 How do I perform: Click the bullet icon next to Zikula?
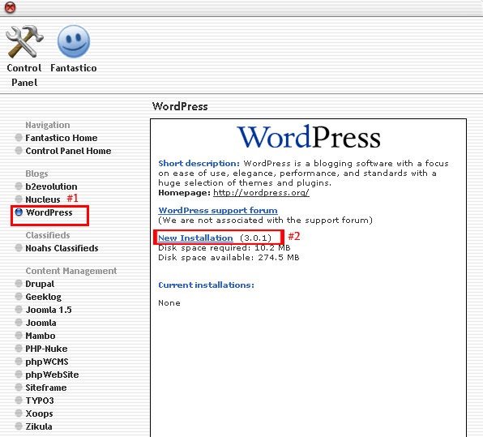(x=19, y=426)
